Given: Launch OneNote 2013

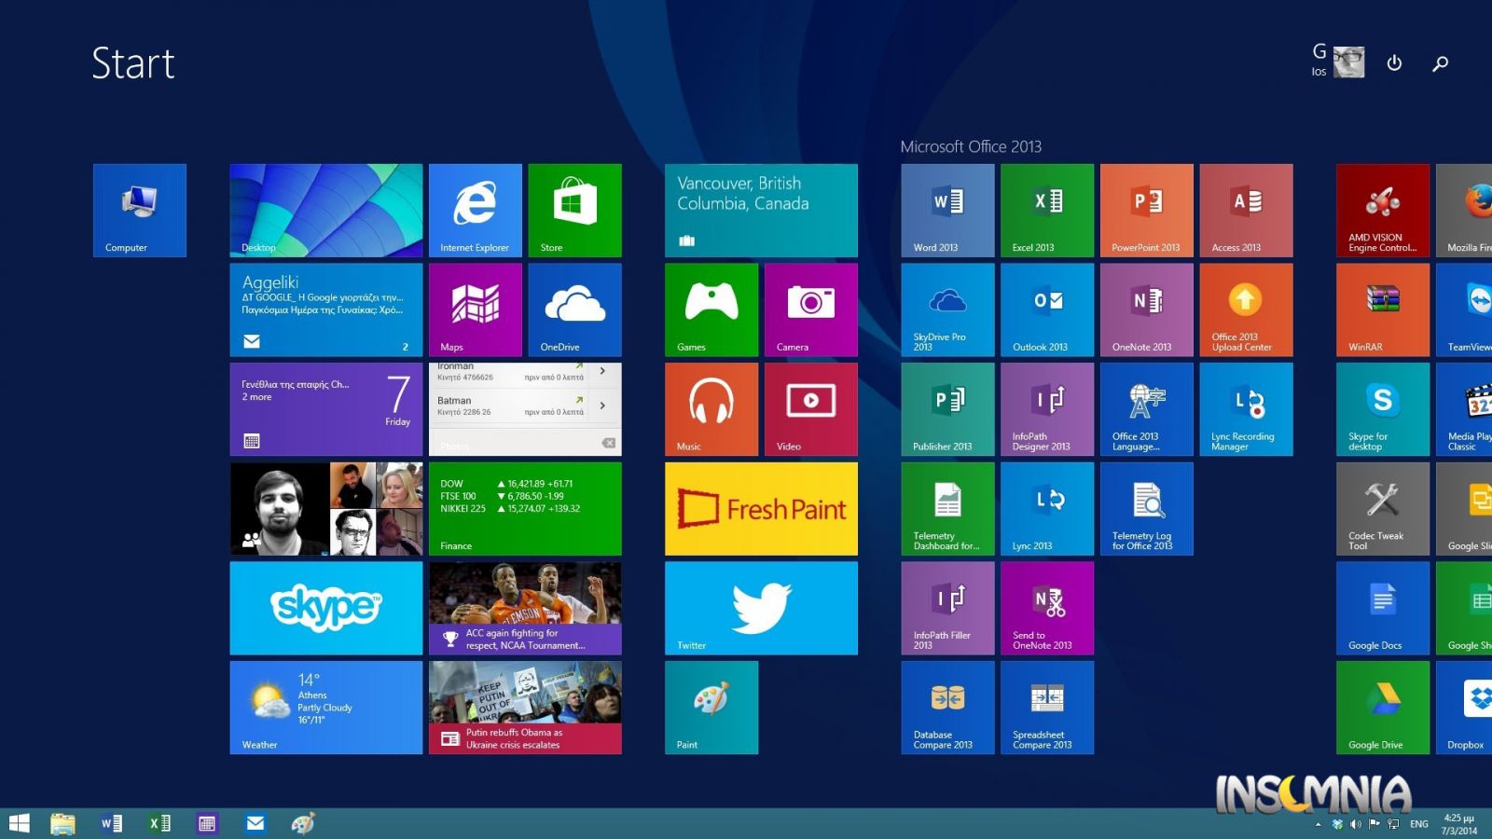Looking at the screenshot, I should (1147, 309).
